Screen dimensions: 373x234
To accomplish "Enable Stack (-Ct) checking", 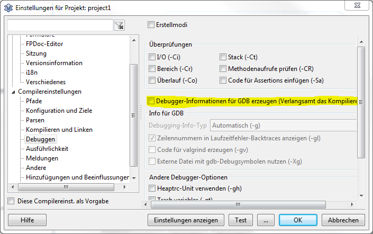I will pos(223,57).
